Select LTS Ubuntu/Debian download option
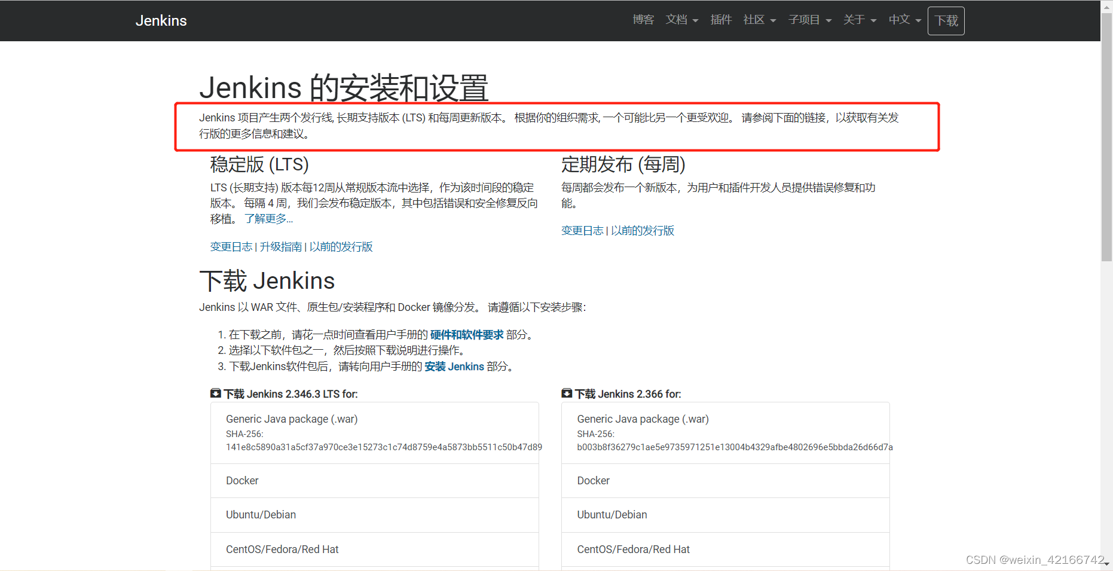The image size is (1113, 571). tap(375, 515)
